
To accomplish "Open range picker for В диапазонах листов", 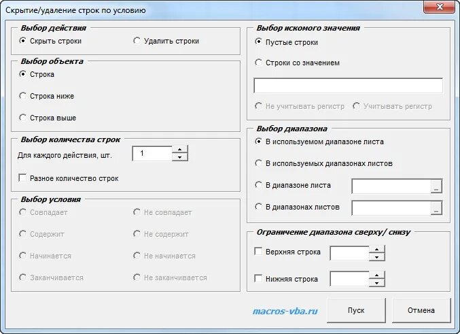I will [x=436, y=208].
